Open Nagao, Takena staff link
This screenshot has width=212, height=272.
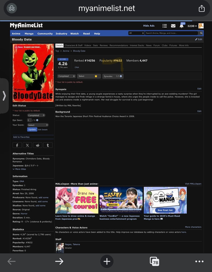72,244
